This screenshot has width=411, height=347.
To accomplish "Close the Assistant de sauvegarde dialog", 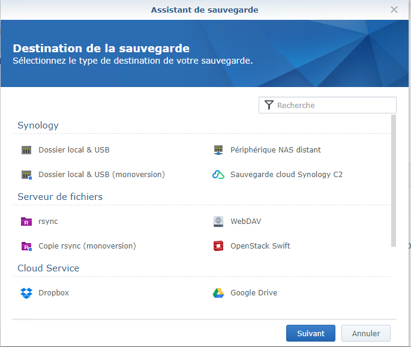I will [394, 10].
